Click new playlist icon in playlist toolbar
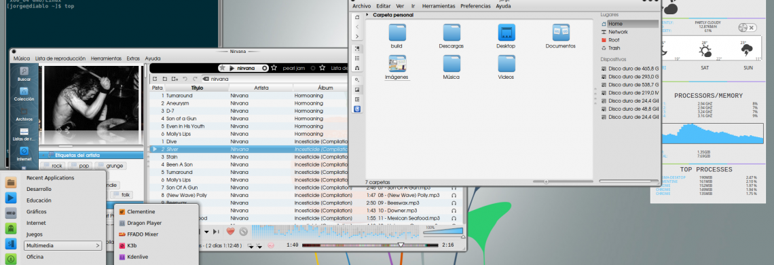This screenshot has width=774, height=265. [x=155, y=79]
